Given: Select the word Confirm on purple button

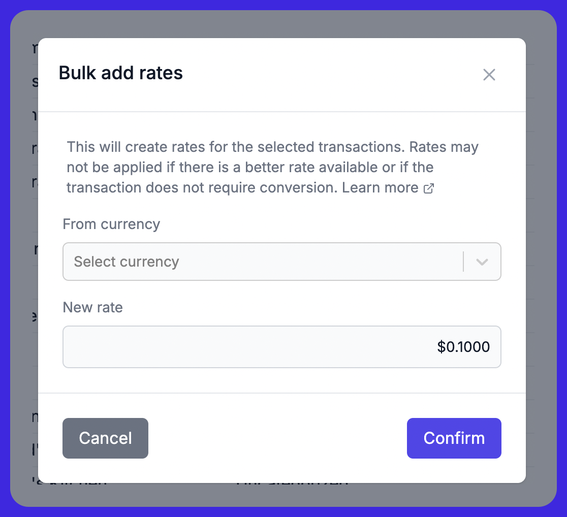Looking at the screenshot, I should click(x=454, y=438).
